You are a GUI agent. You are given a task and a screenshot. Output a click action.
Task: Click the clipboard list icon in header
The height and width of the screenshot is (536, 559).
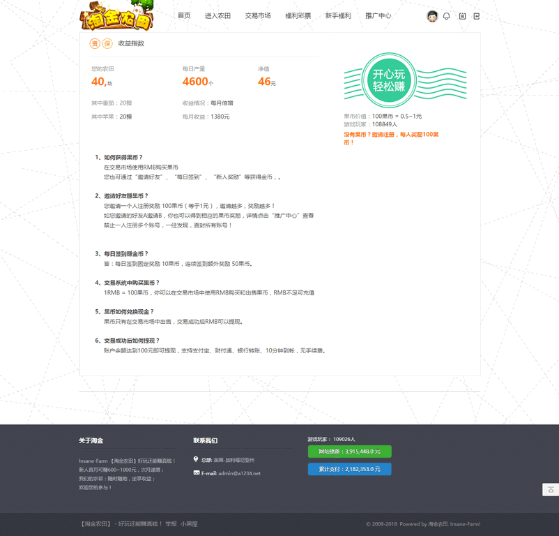pos(462,16)
